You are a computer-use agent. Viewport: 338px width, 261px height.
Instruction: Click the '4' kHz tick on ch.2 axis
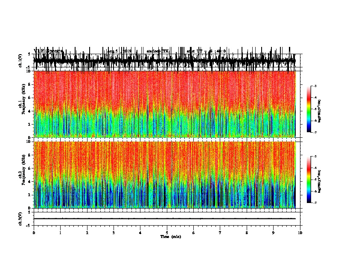pyautogui.click(x=30, y=182)
